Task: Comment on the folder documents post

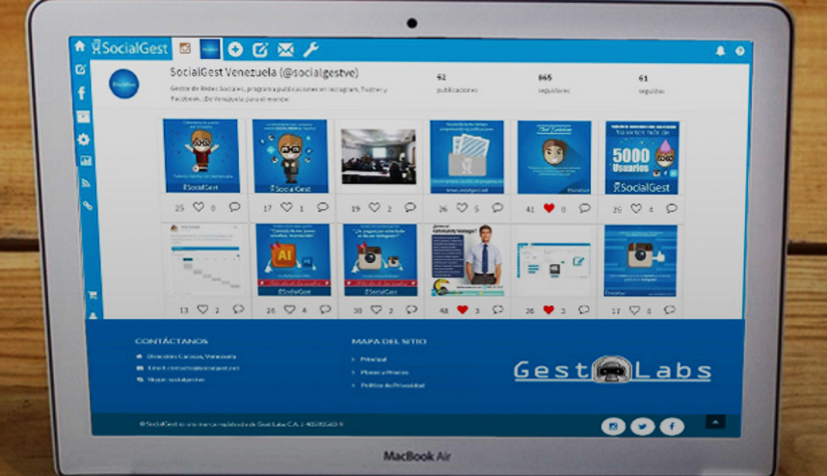Action: [x=497, y=208]
